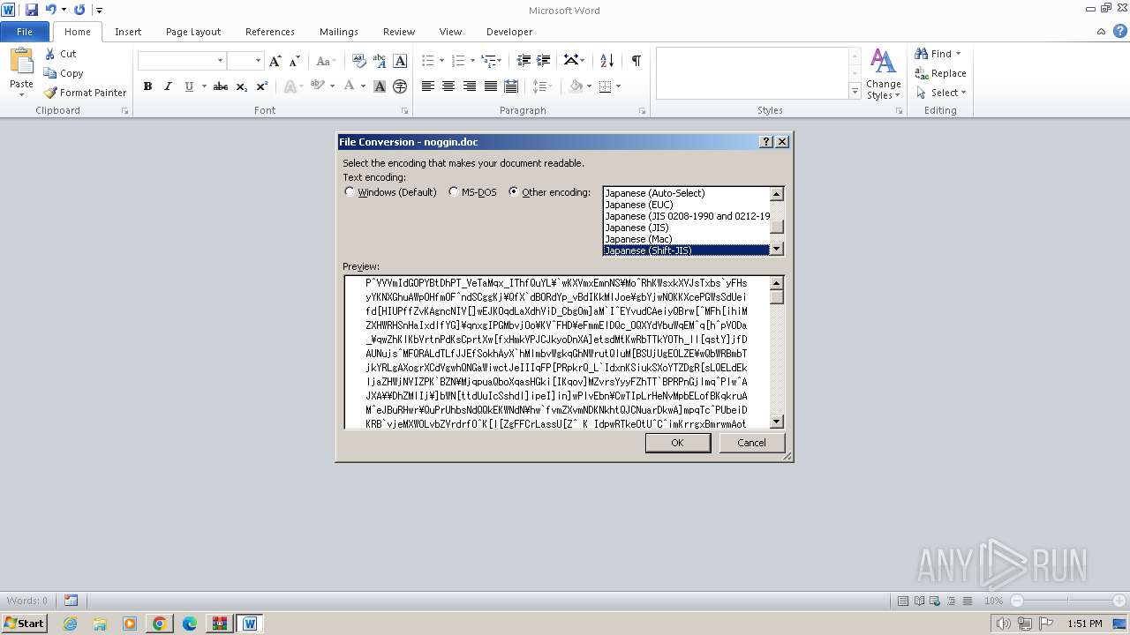Click Clear Formatting icon
Image resolution: width=1130 pixels, height=635 pixels.
[x=358, y=61]
